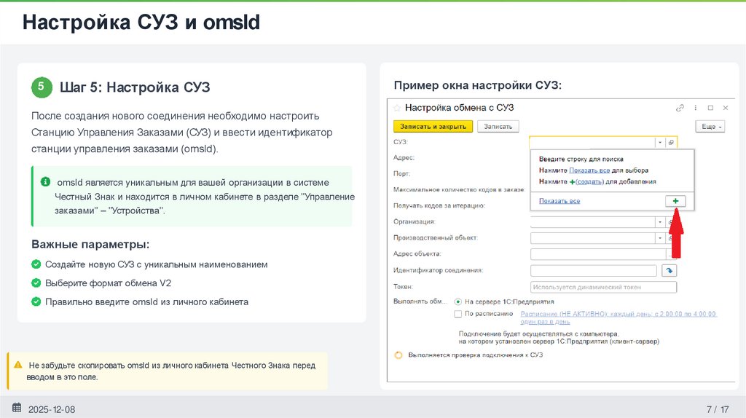746x418 pixels.
Task: Click the page counter '7 / 17'
Action: click(x=718, y=409)
